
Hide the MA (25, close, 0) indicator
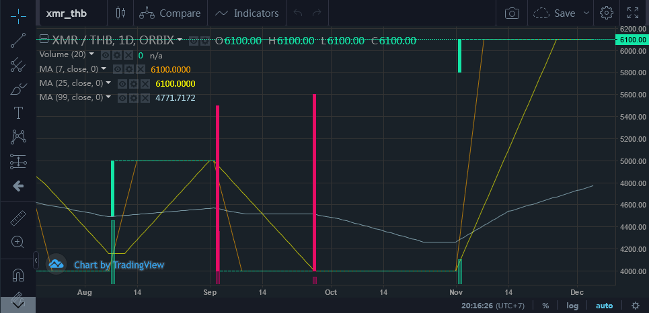[122, 84]
